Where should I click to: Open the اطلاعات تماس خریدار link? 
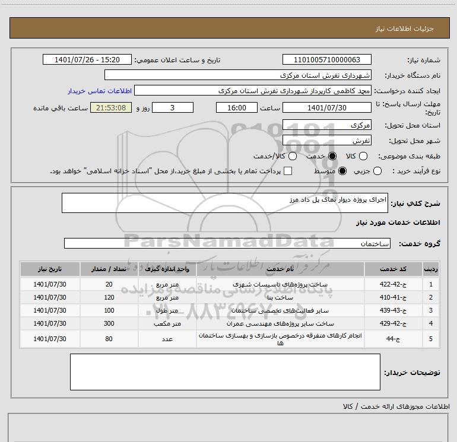(100, 91)
